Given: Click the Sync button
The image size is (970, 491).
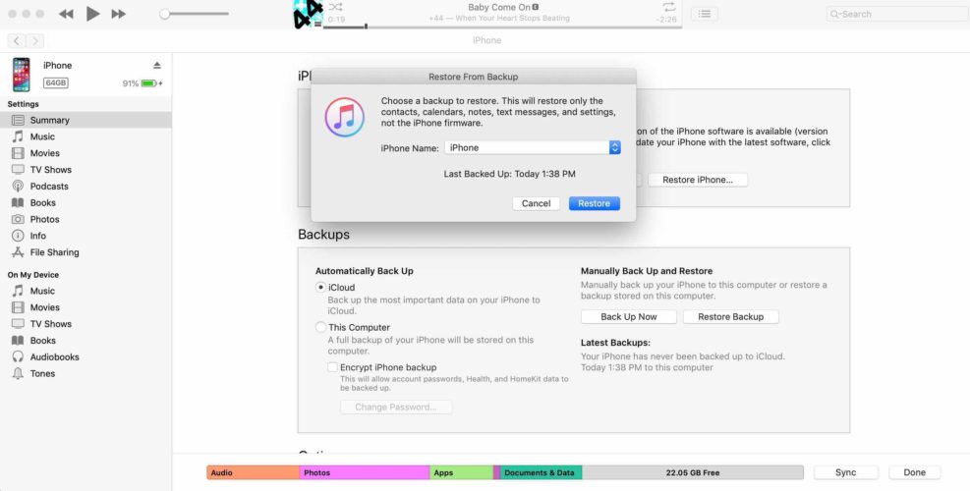Looking at the screenshot, I should [x=845, y=472].
